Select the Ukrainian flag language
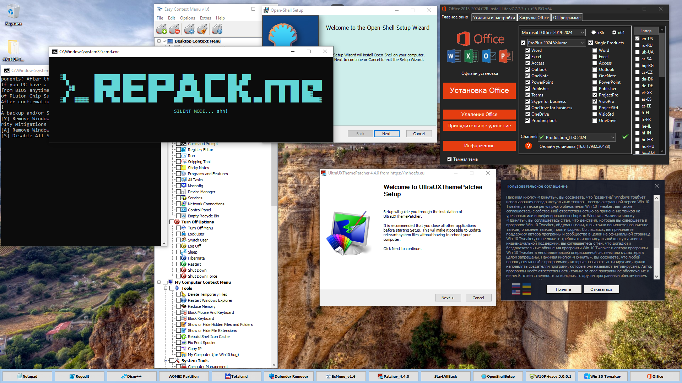 [x=527, y=286]
